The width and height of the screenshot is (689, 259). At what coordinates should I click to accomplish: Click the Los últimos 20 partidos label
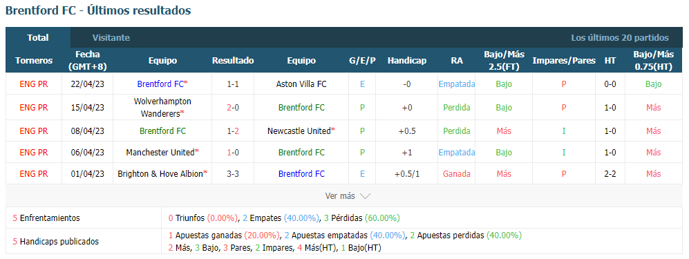click(620, 38)
